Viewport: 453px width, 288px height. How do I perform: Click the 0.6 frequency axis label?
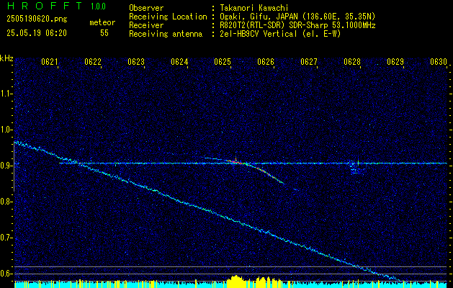pos(6,274)
